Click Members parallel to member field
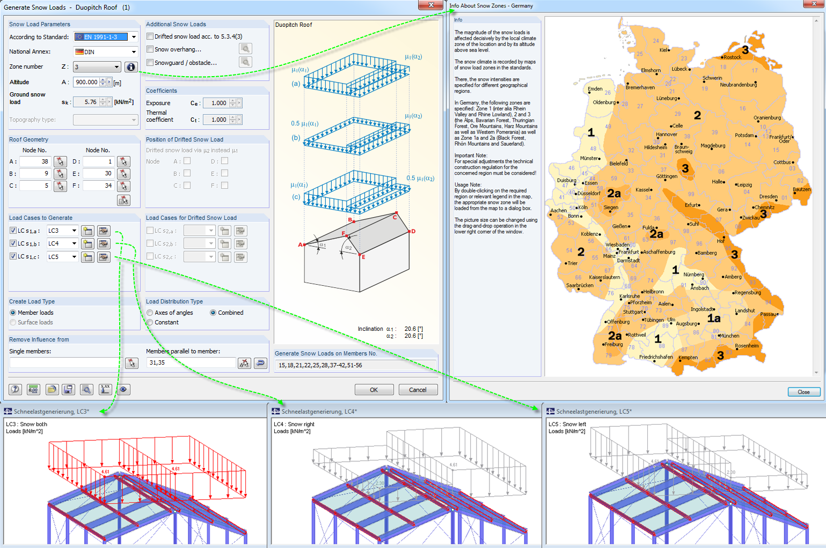This screenshot has width=826, height=548. (x=191, y=363)
